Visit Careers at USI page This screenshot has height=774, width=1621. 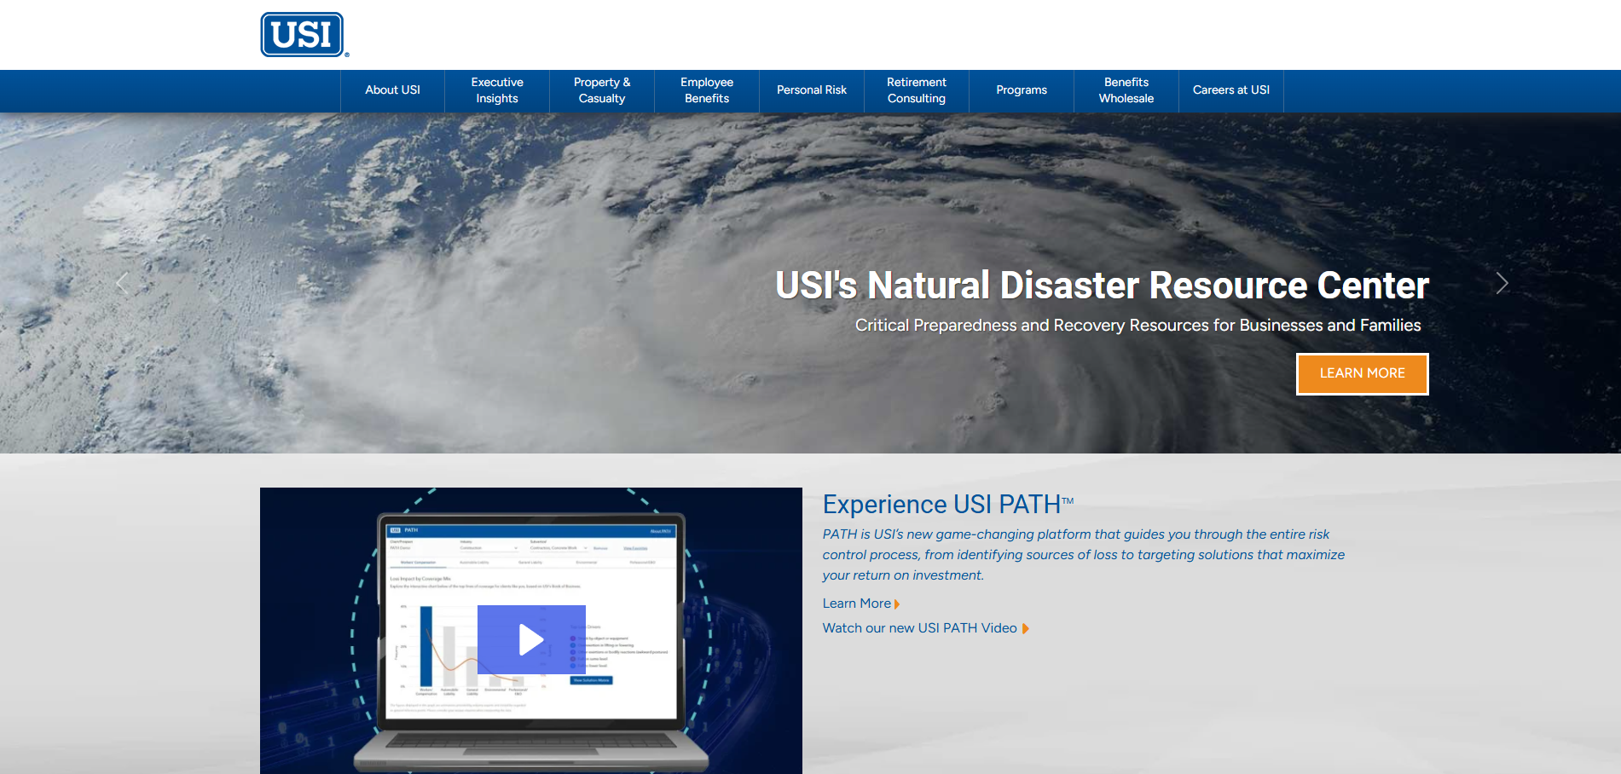point(1231,90)
